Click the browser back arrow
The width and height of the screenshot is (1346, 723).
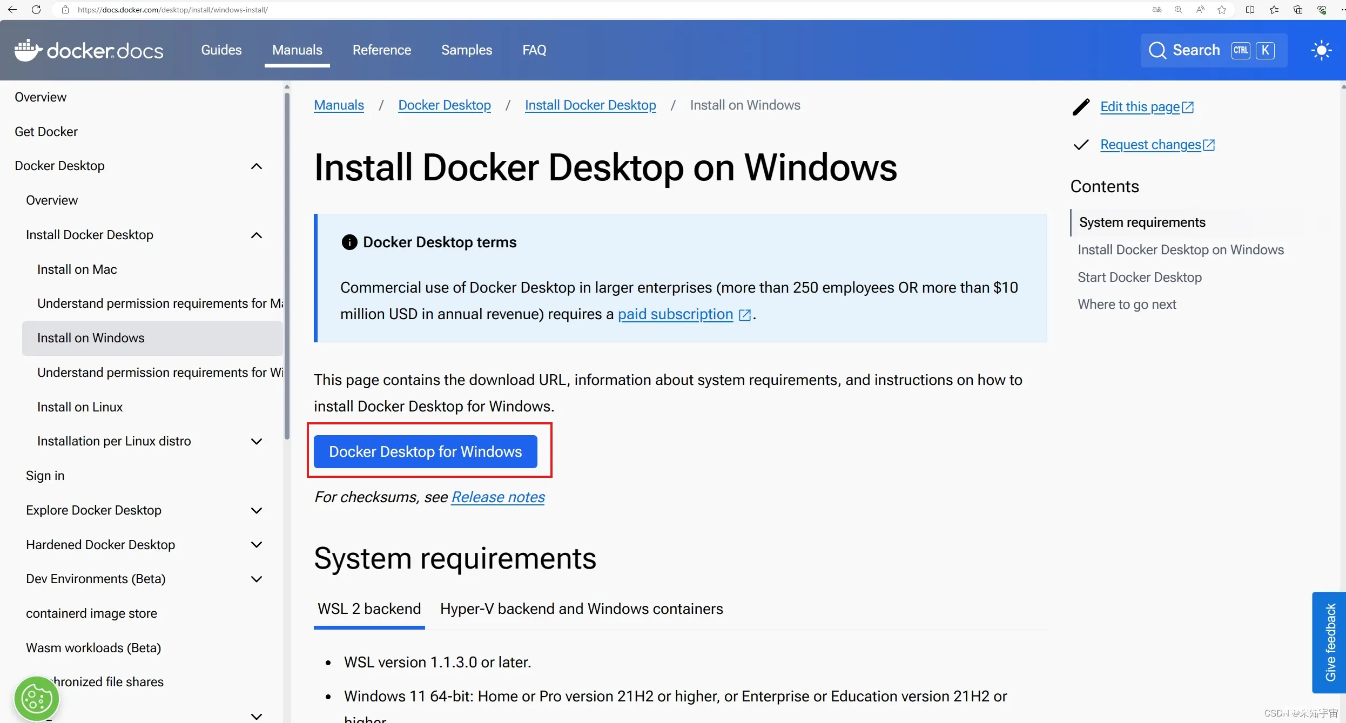pyautogui.click(x=12, y=10)
